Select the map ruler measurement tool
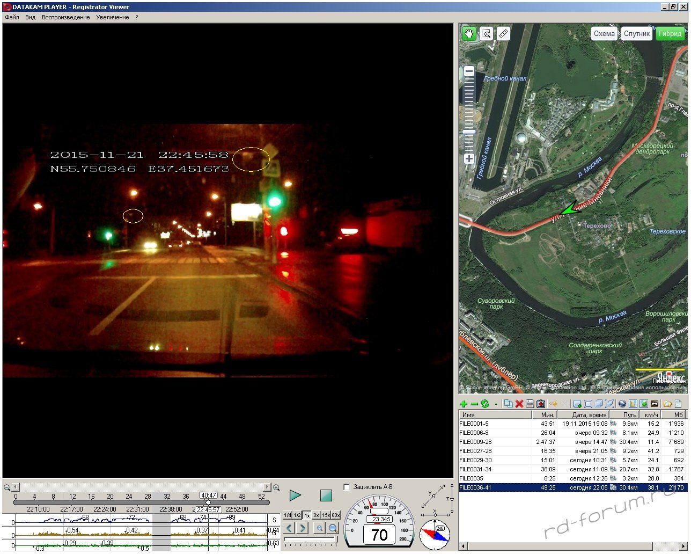This screenshot has height=554, width=691. [x=503, y=34]
